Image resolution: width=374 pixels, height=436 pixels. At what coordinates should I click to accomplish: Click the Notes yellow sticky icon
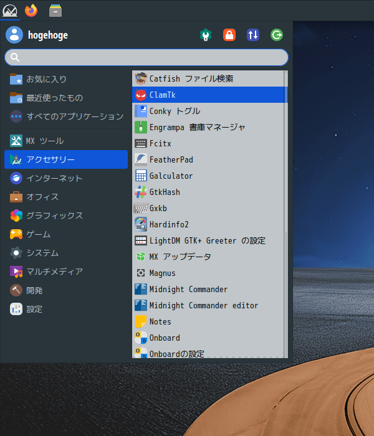141,322
